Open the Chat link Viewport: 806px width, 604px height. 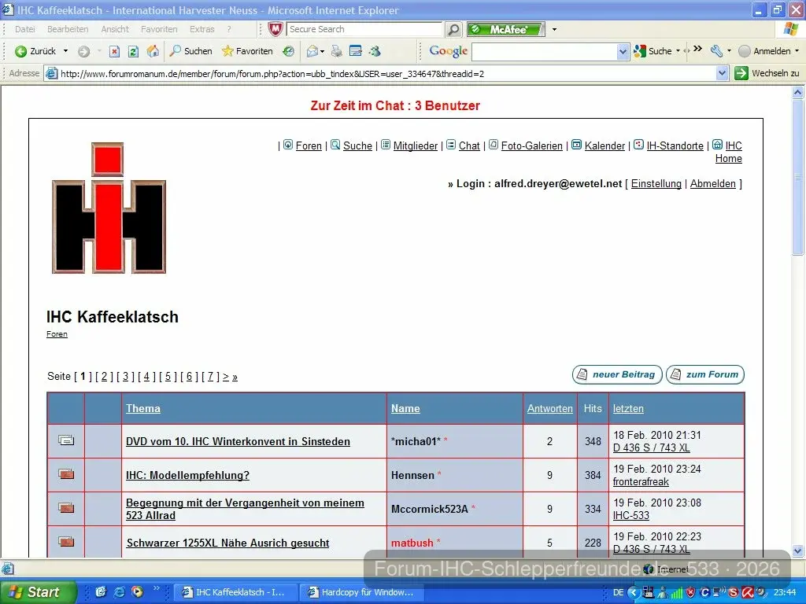[x=469, y=145]
